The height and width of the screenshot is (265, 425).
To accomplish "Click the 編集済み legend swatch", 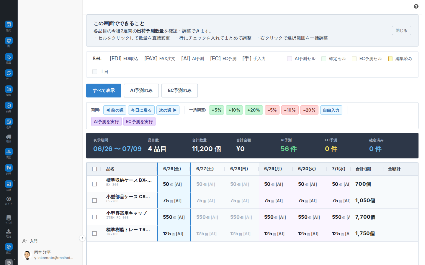I will 390,59.
